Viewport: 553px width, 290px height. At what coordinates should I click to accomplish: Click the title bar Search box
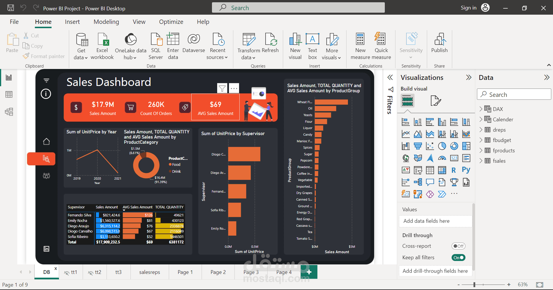click(x=298, y=8)
